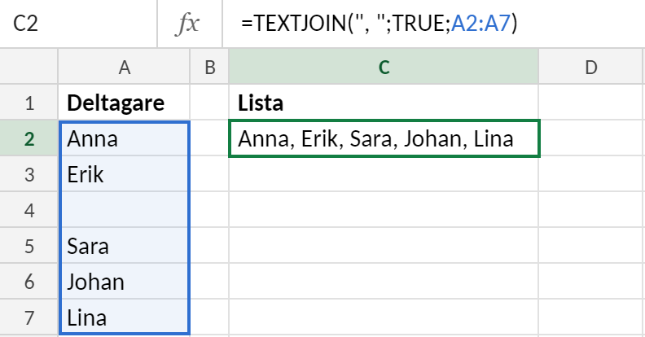
Task: Click the joined names result cell C2
Action: click(384, 138)
